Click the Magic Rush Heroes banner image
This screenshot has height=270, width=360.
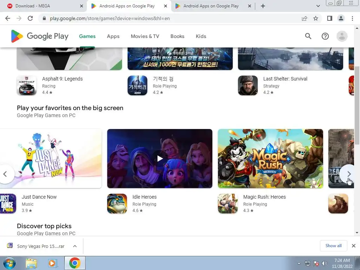(x=270, y=159)
